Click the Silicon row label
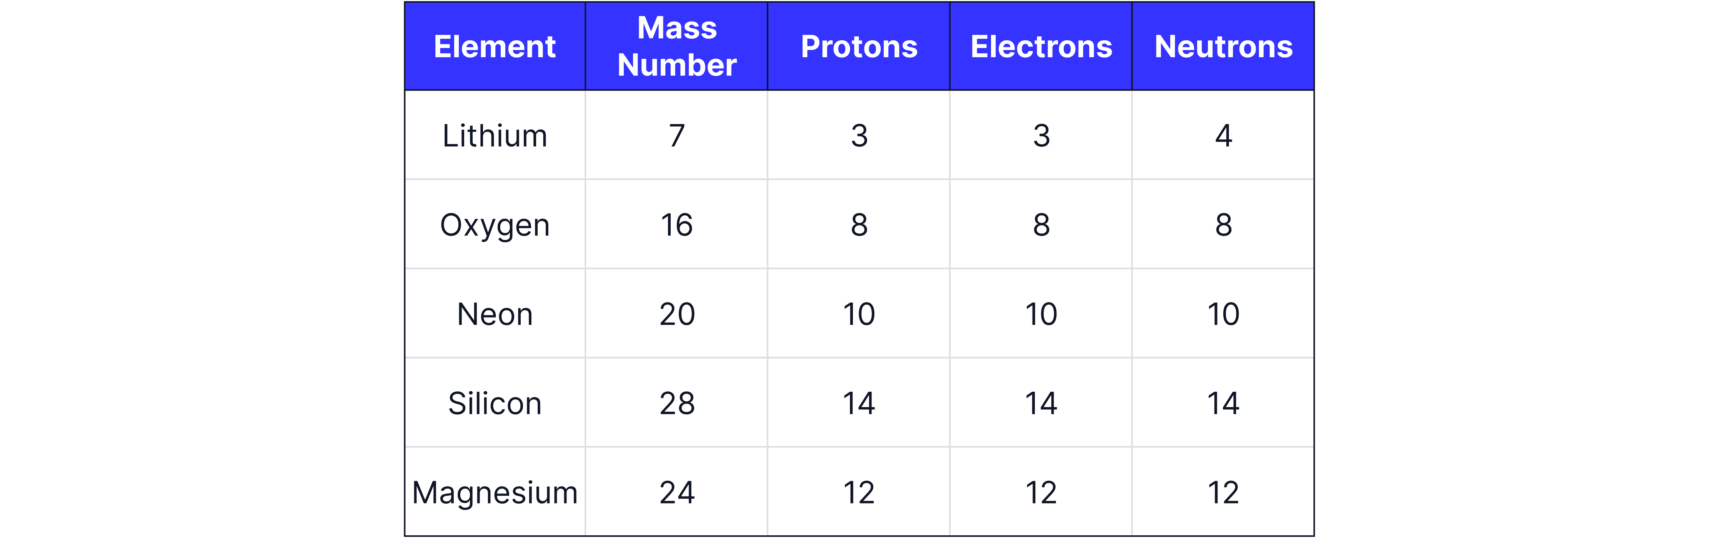 tap(495, 403)
